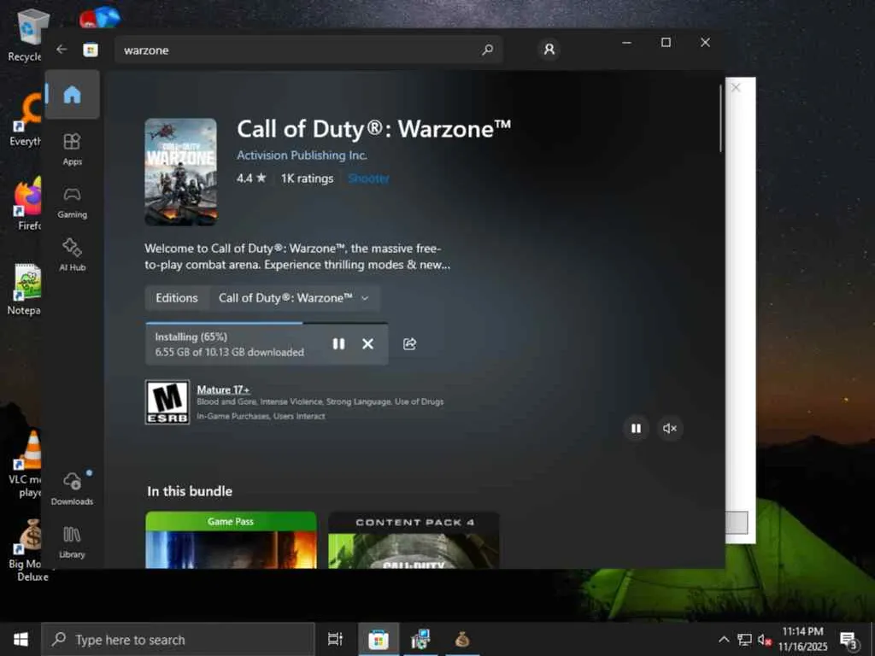Screen dimensions: 875x656
Task: Click the Store page vertical scrollbar
Action: tap(721, 117)
